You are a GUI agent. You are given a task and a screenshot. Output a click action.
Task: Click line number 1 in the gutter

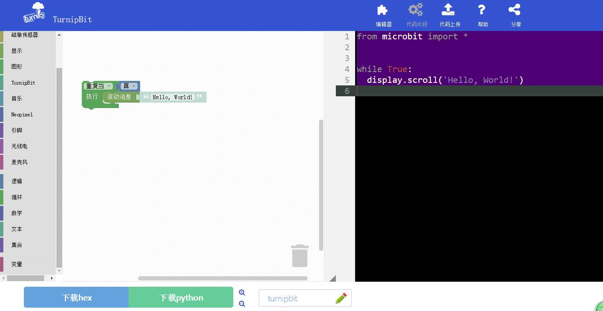coord(347,36)
